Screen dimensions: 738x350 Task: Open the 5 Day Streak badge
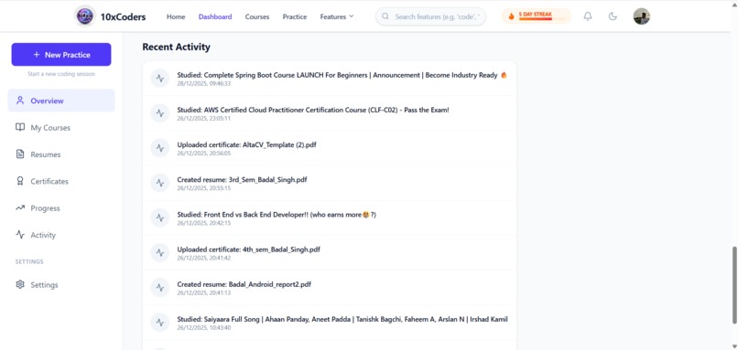tap(536, 16)
